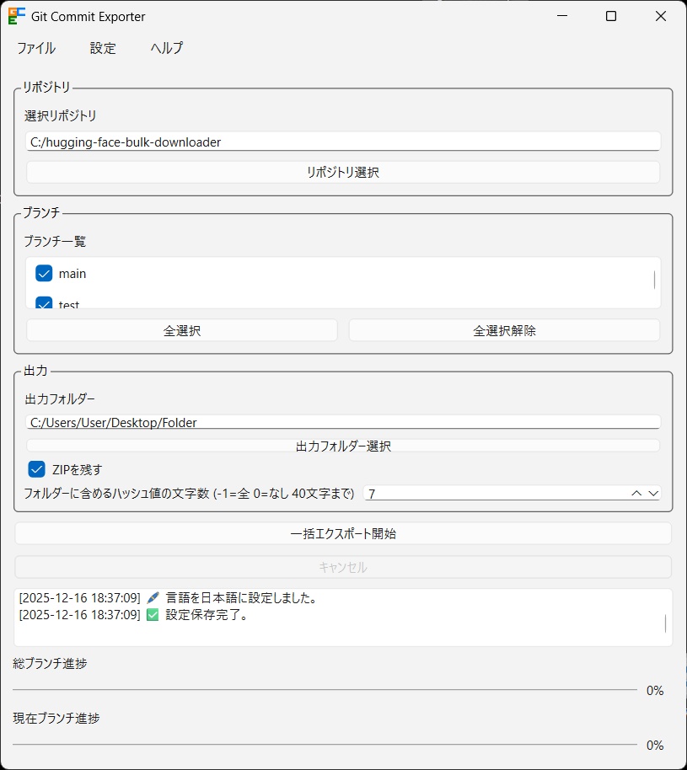Start export with 一括エクスポート開始

tap(343, 532)
